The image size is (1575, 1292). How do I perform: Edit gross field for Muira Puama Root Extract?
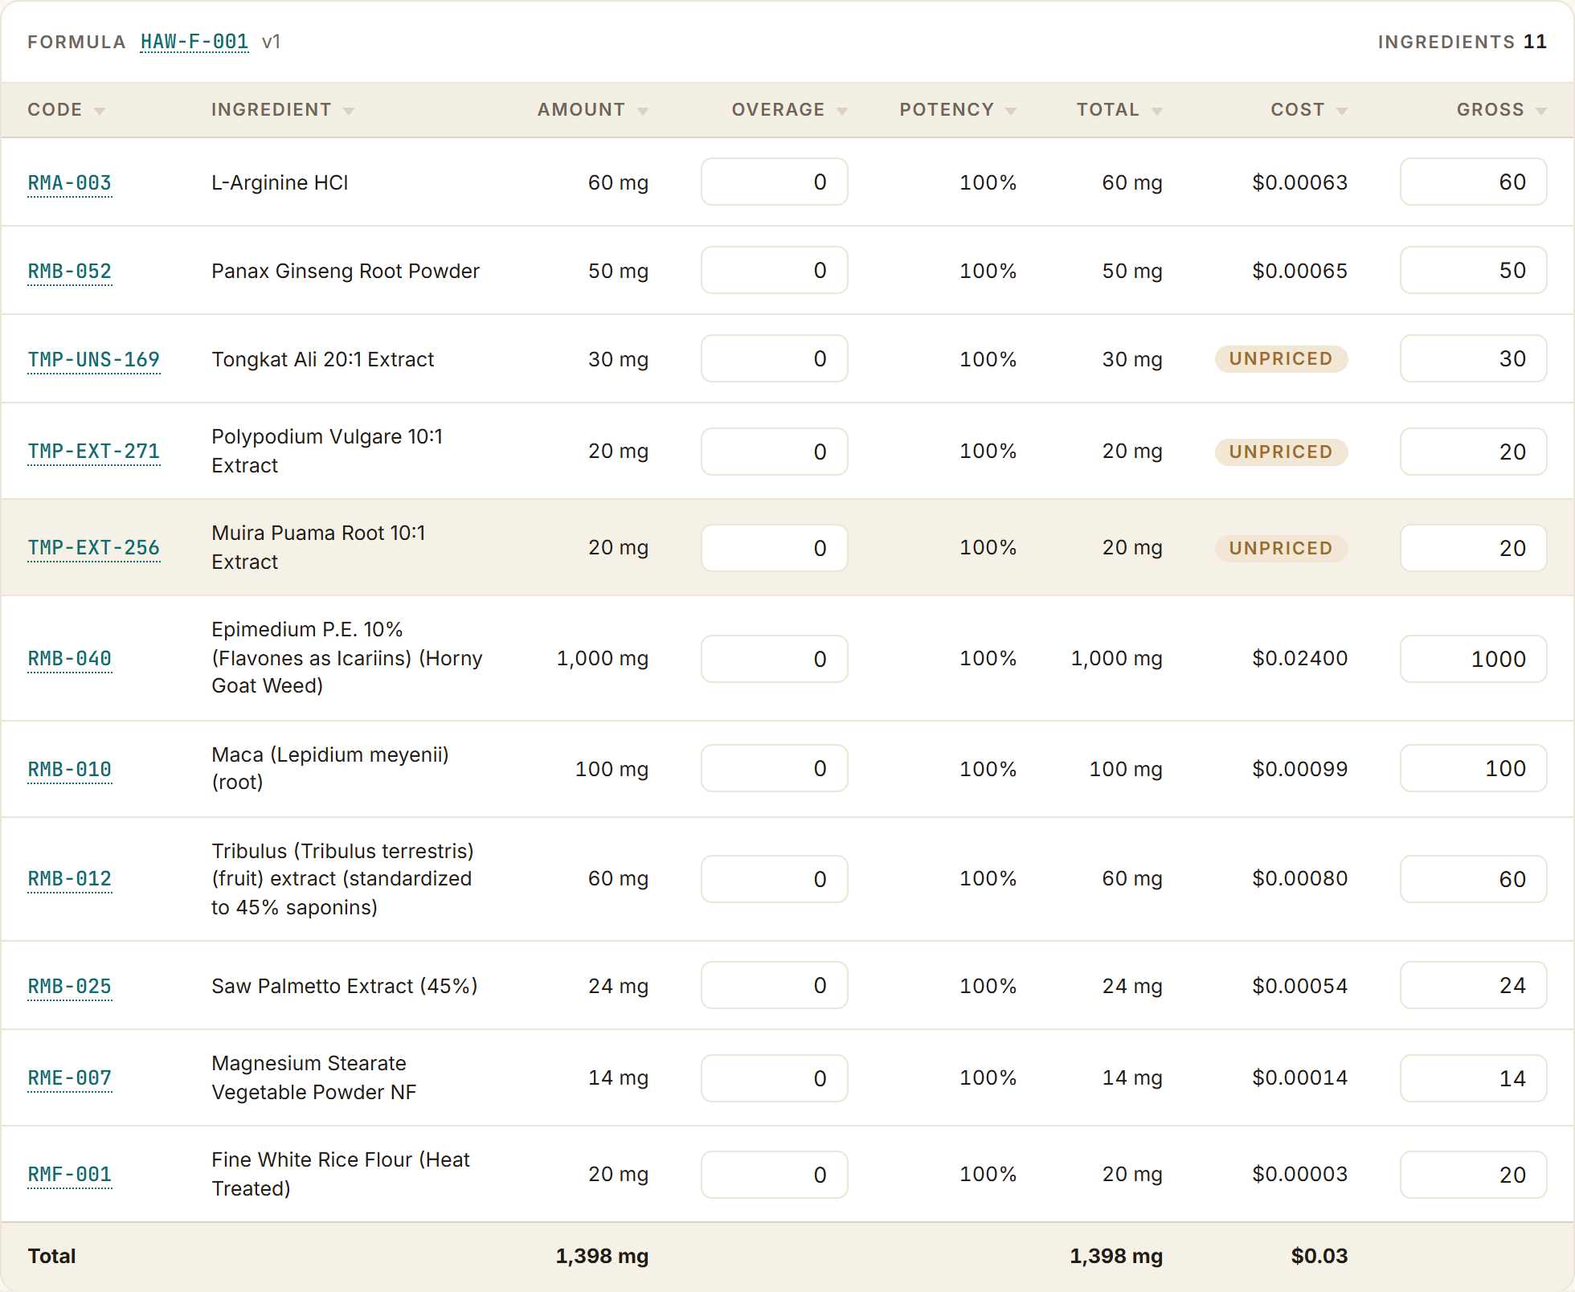pyautogui.click(x=1474, y=548)
